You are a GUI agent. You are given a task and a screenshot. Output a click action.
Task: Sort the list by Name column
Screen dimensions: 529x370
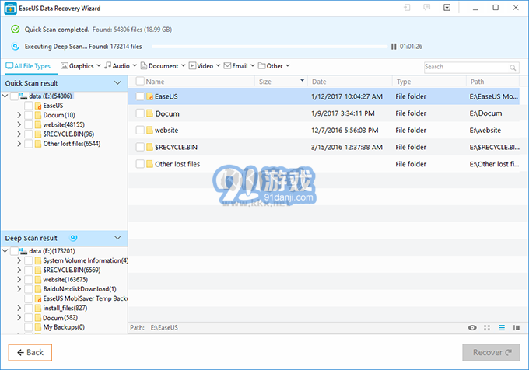click(x=155, y=82)
